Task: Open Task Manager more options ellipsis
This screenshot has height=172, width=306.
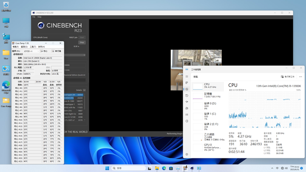Action: (x=300, y=76)
